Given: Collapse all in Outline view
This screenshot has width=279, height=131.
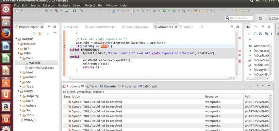Looking at the screenshot, I should 255,33.
